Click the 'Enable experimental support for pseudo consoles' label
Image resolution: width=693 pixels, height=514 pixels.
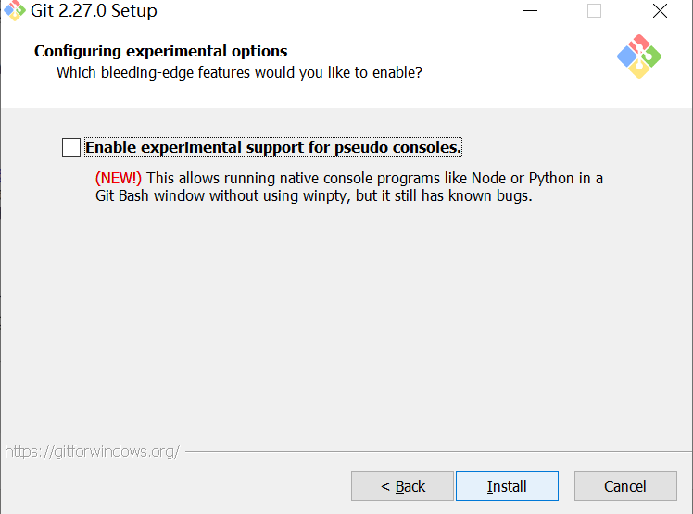(272, 147)
